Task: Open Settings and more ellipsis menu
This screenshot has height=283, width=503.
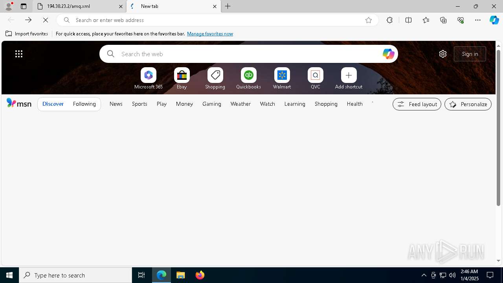Action: point(478,20)
